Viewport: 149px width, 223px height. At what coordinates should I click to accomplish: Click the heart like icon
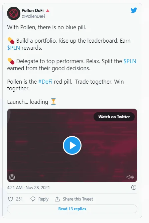coord(10,199)
